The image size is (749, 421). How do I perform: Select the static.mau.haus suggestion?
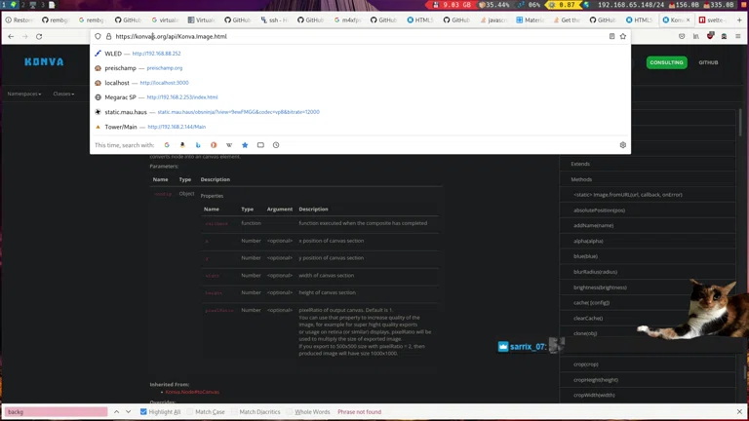click(360, 112)
